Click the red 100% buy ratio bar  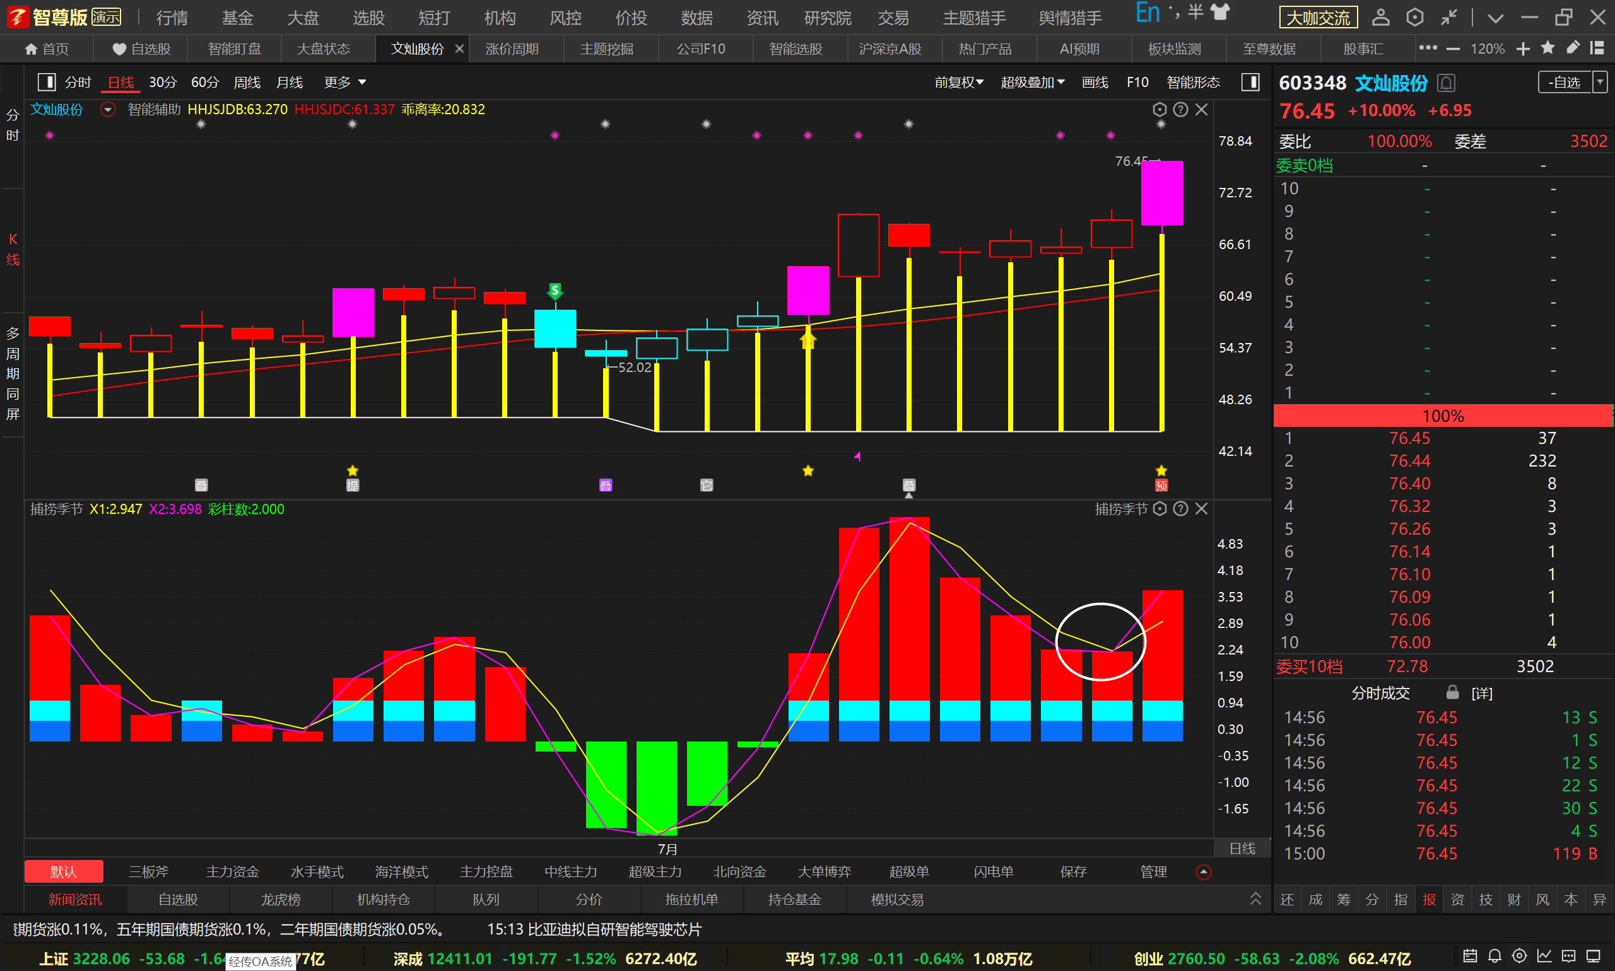[1443, 416]
